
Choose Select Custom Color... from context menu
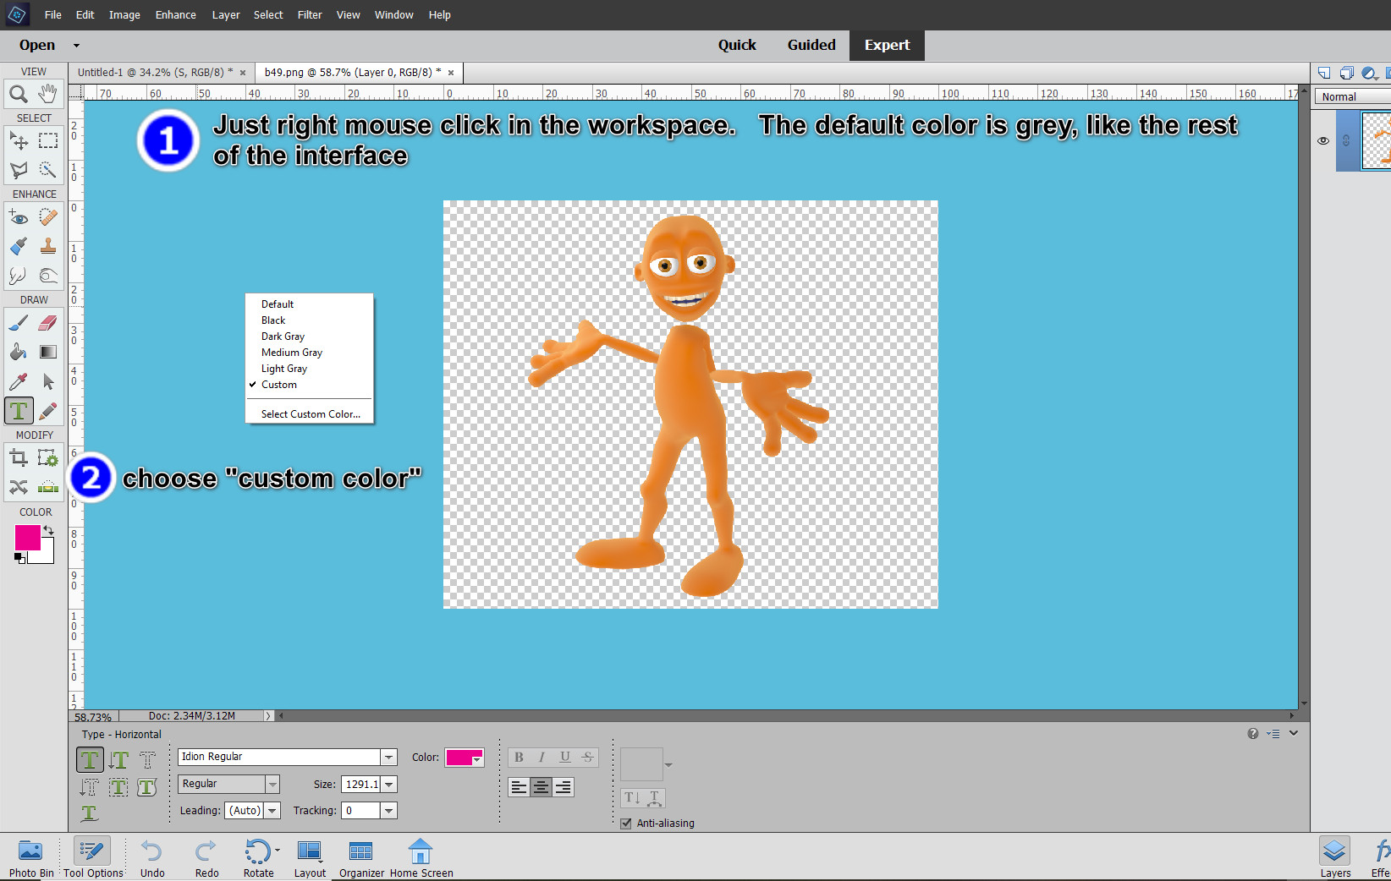tap(311, 414)
